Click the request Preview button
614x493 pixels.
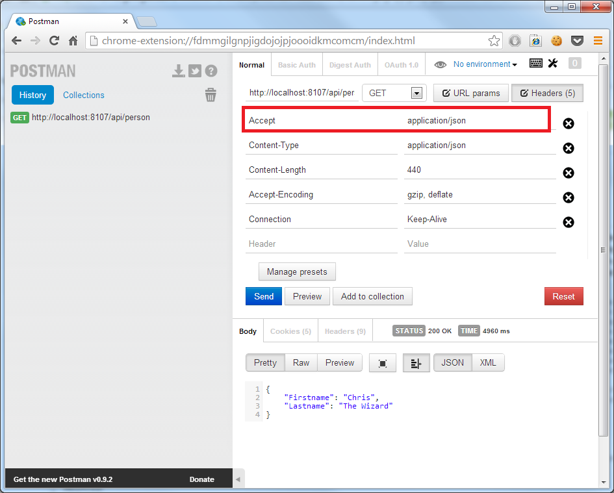(x=307, y=296)
